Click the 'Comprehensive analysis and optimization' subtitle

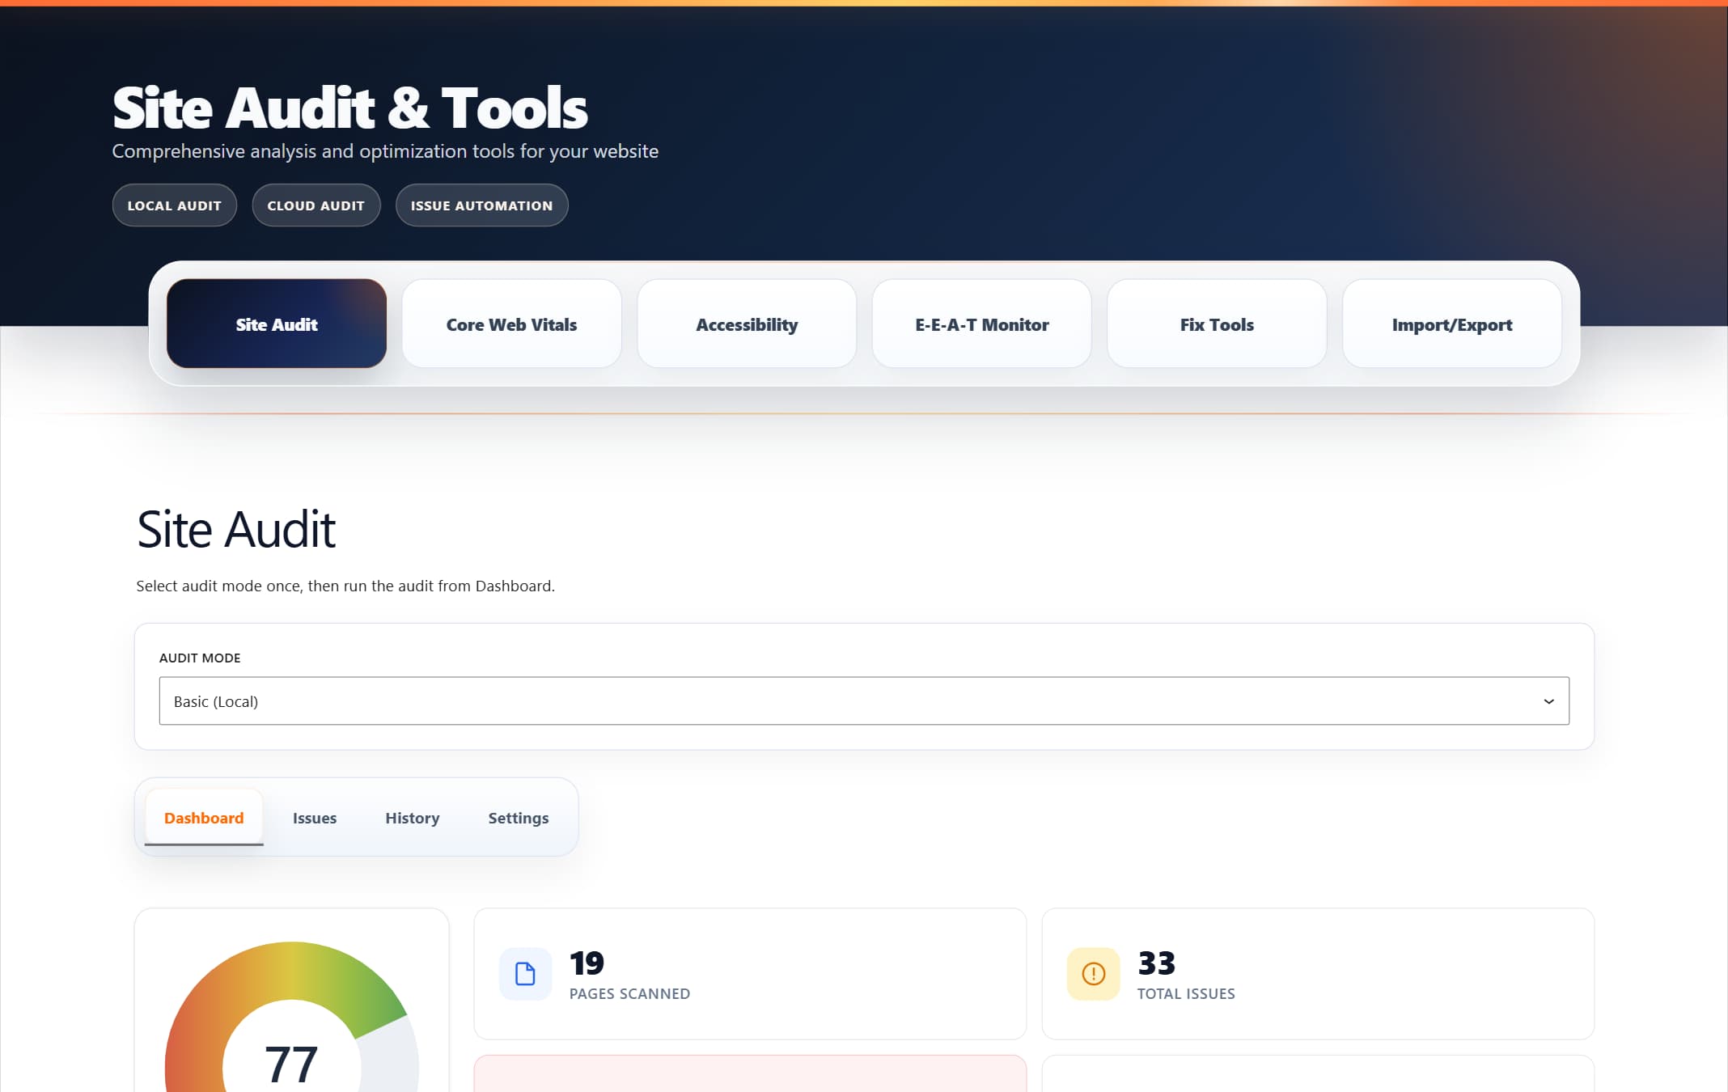(x=385, y=151)
